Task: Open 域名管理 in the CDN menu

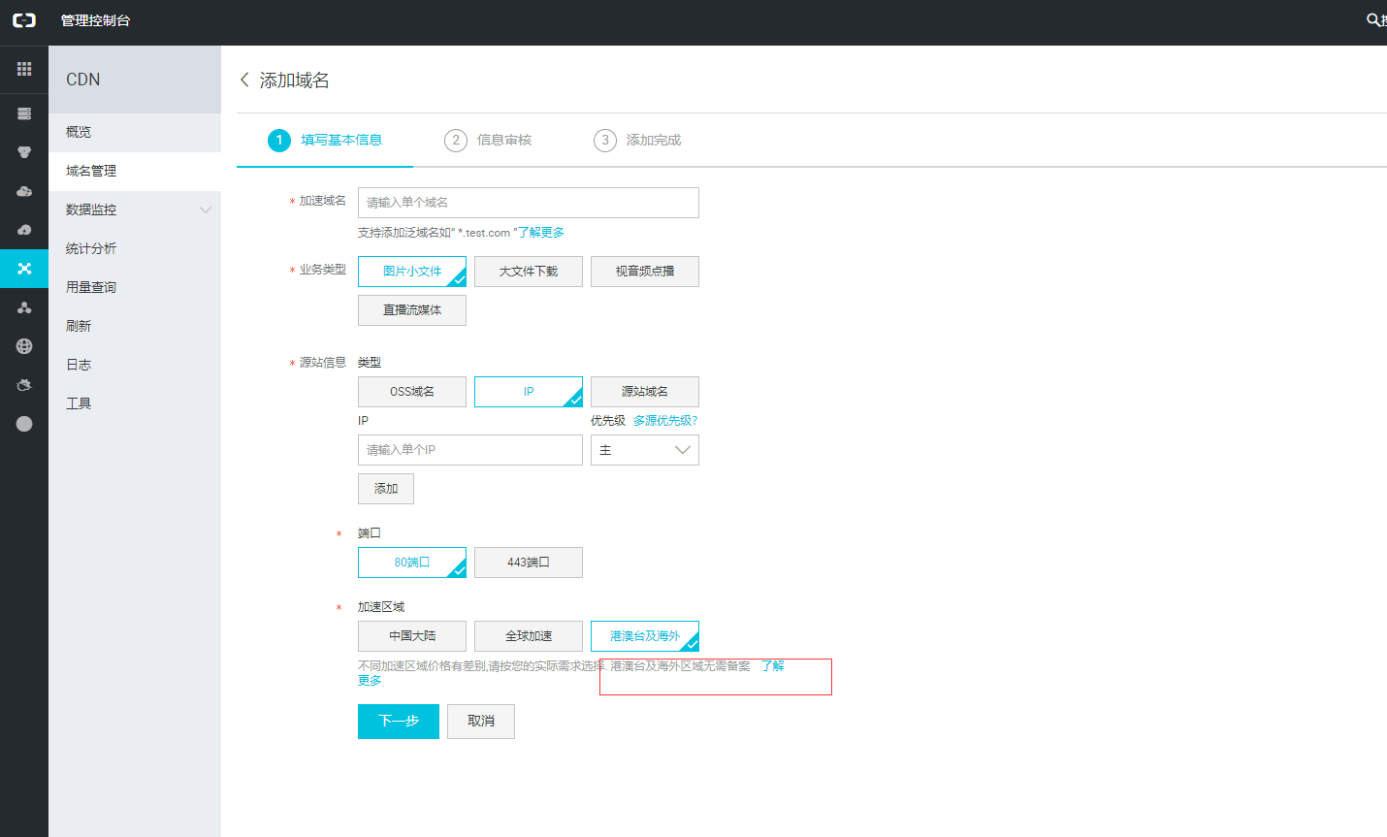Action: [135, 171]
